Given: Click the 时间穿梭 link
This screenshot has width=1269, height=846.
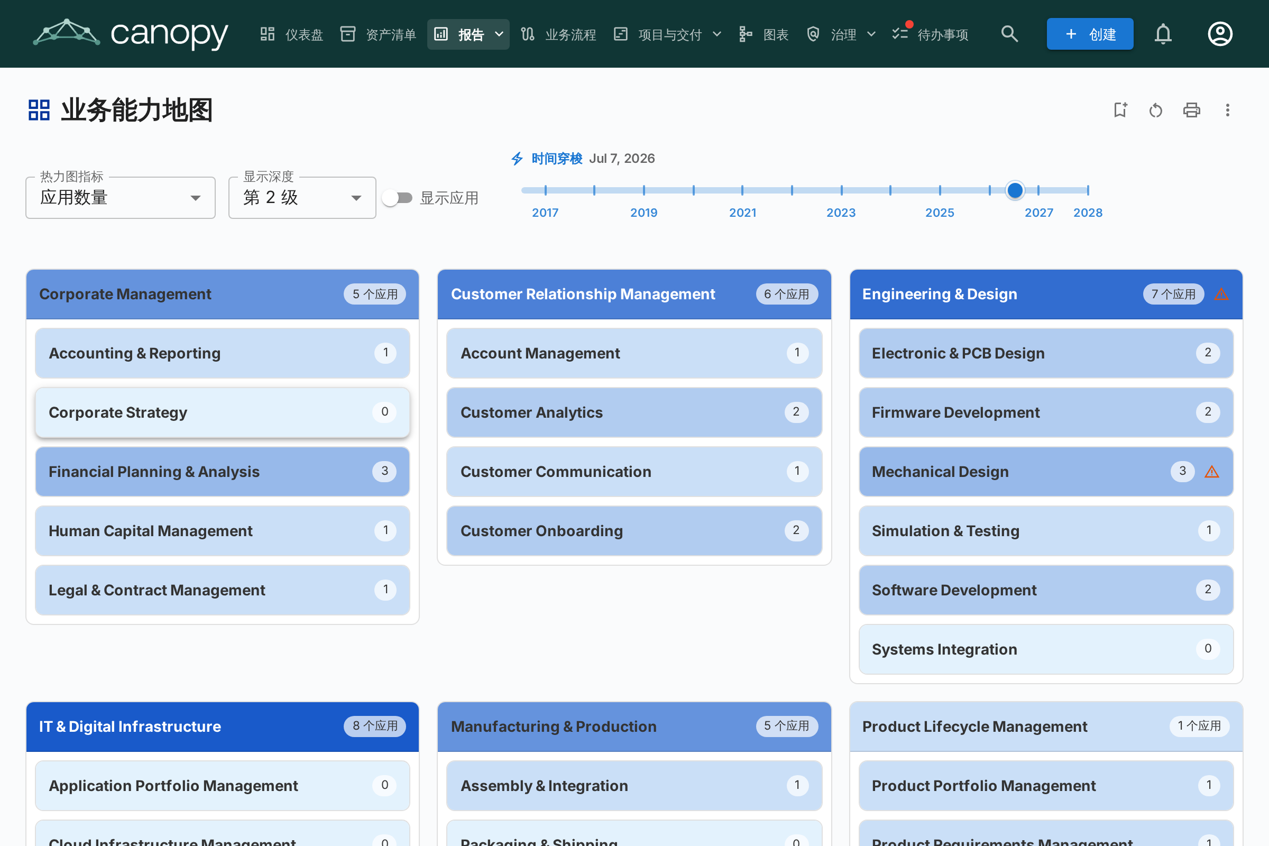Looking at the screenshot, I should 557,159.
